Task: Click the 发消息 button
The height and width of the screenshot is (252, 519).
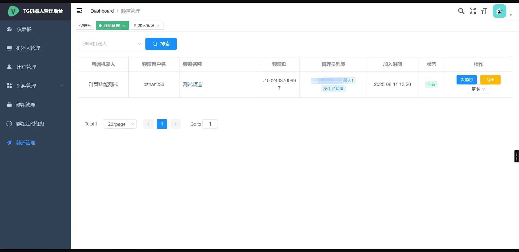Action: pos(467,80)
